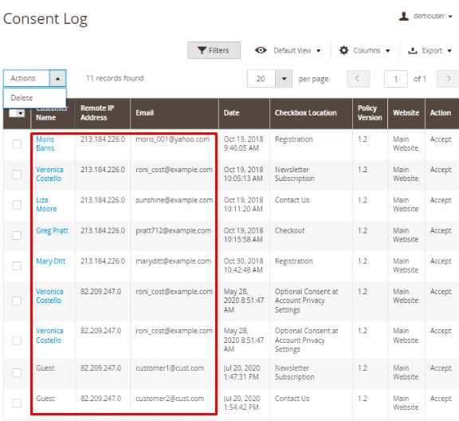This screenshot has width=459, height=421.
Task: Click the Checkout location cell
Action: [290, 230]
